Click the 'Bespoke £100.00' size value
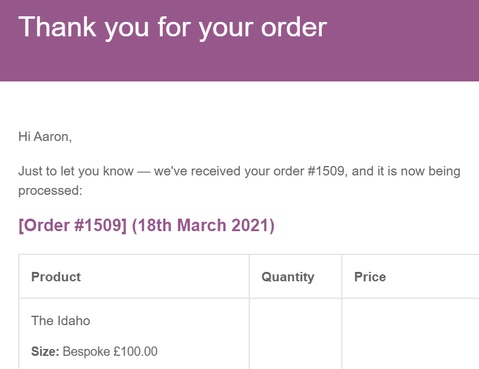Viewport: 479px width, 369px height. pyautogui.click(x=110, y=351)
